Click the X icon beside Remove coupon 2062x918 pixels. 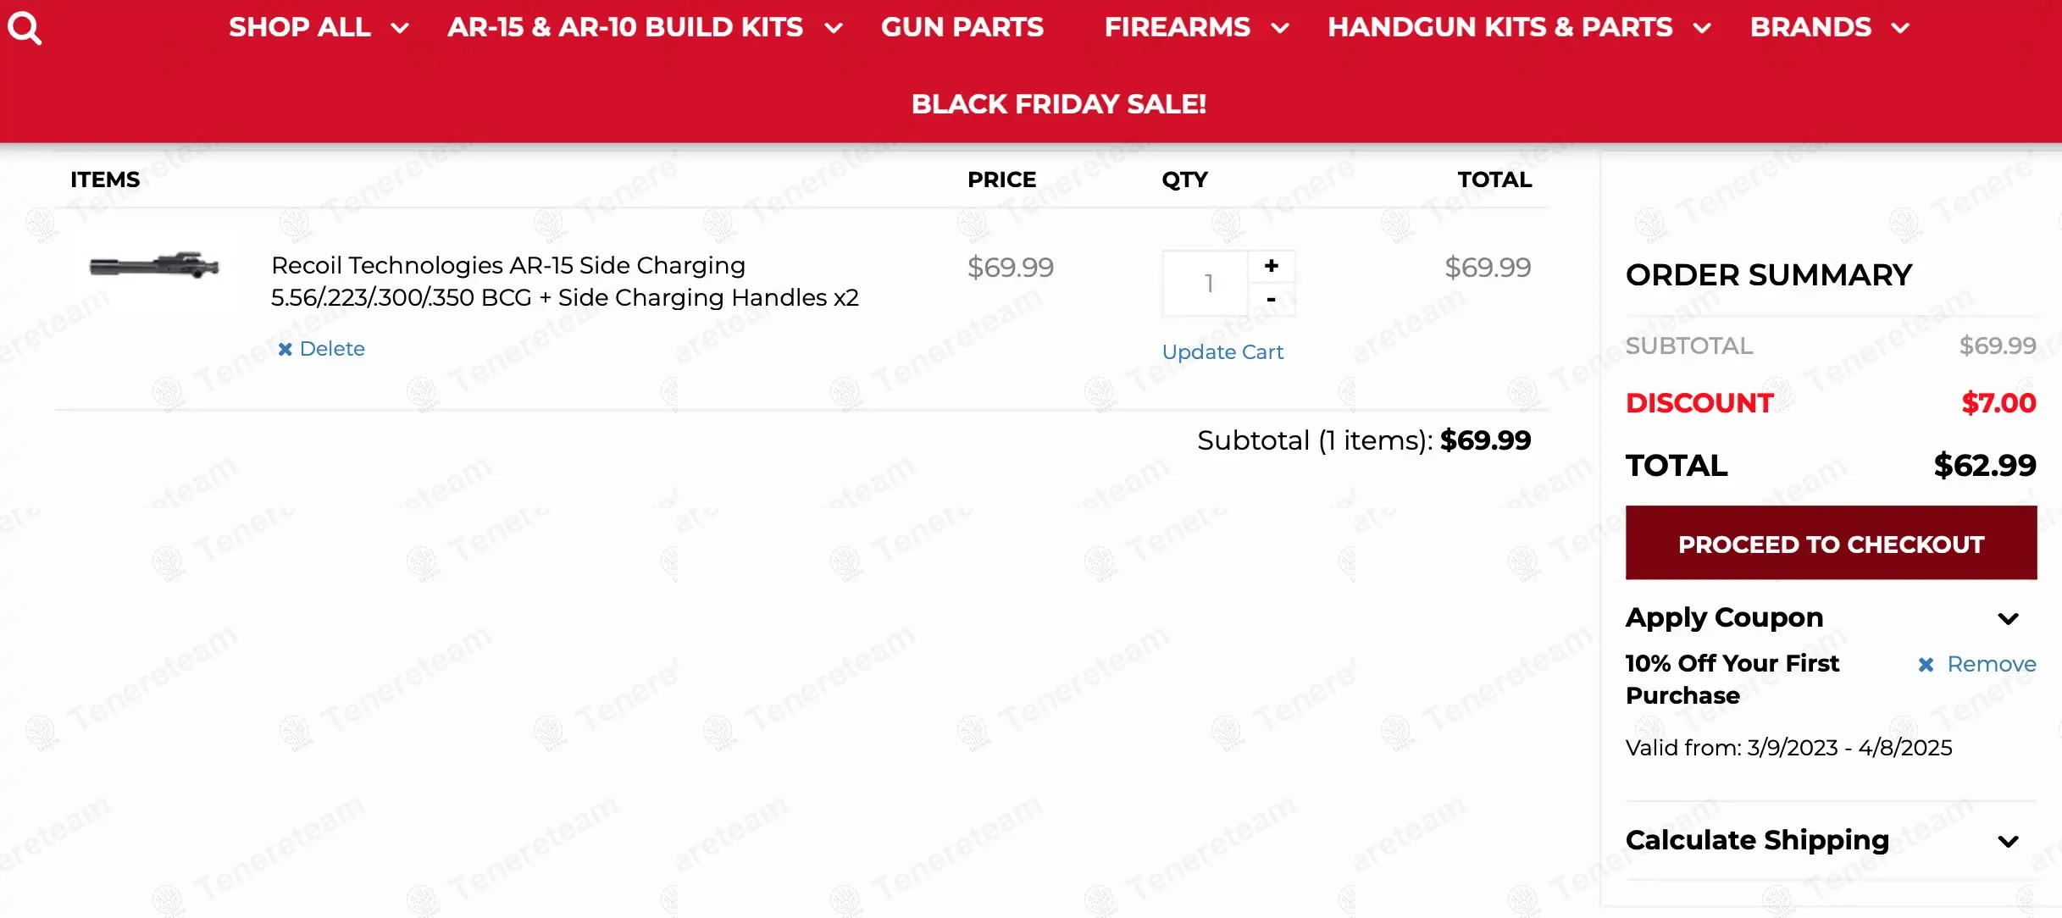pyautogui.click(x=1926, y=665)
